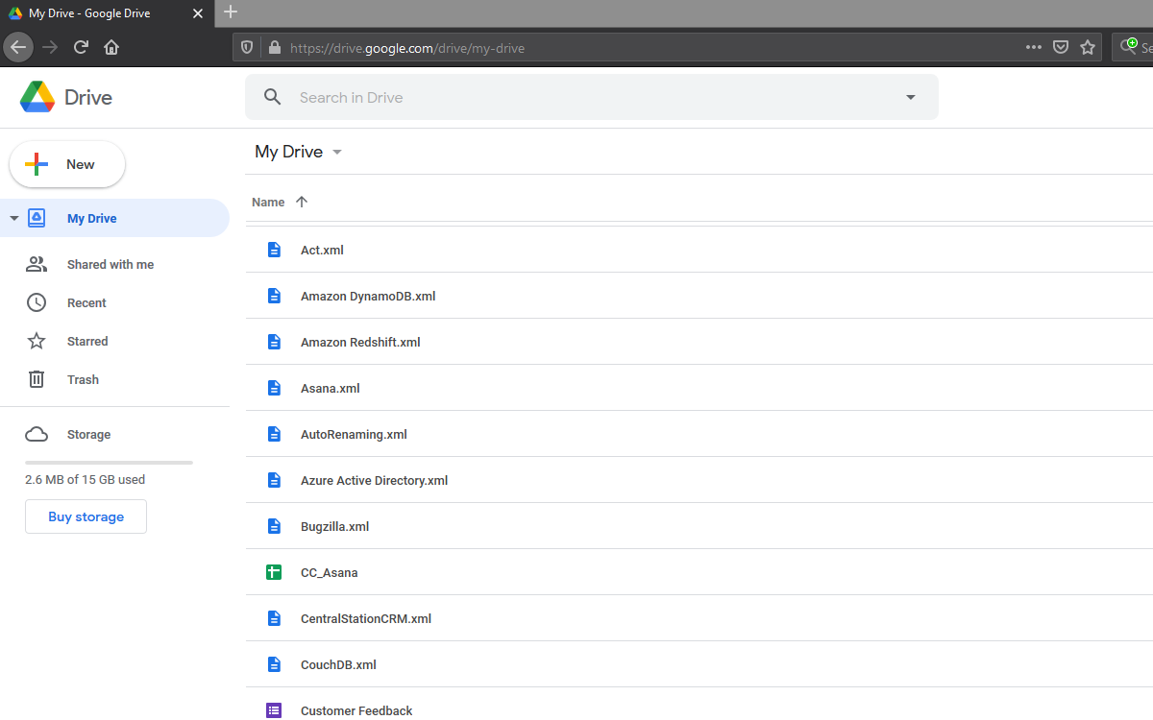This screenshot has width=1153, height=720.
Task: Open the Recent files view
Action: [x=86, y=303]
